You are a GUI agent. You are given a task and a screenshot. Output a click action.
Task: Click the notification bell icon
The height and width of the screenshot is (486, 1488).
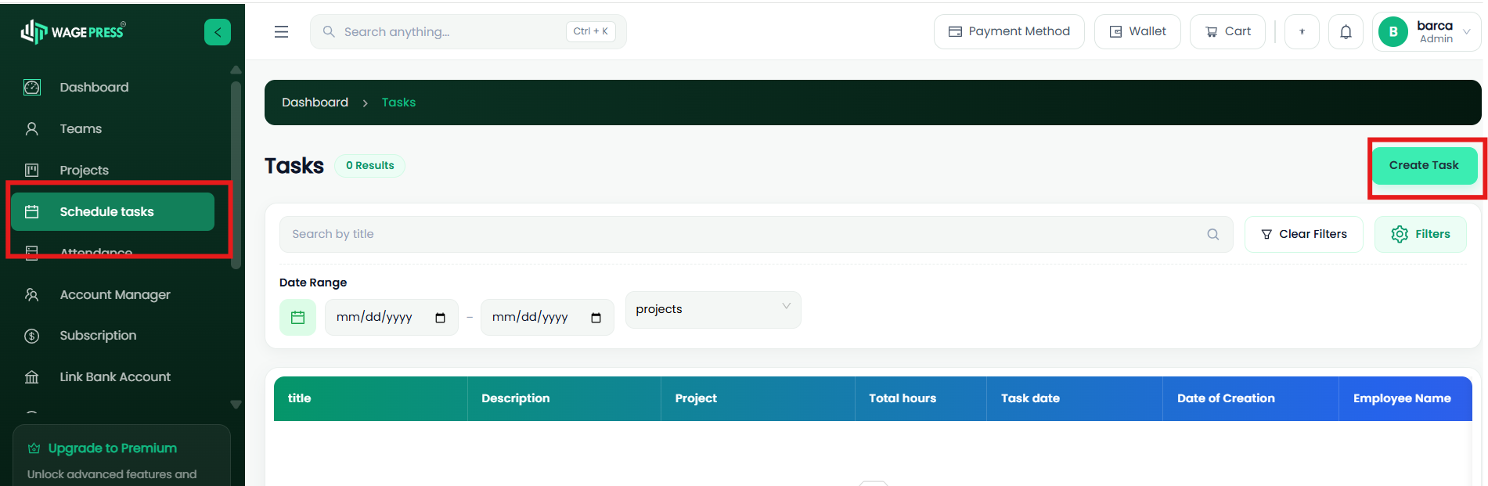pos(1346,32)
